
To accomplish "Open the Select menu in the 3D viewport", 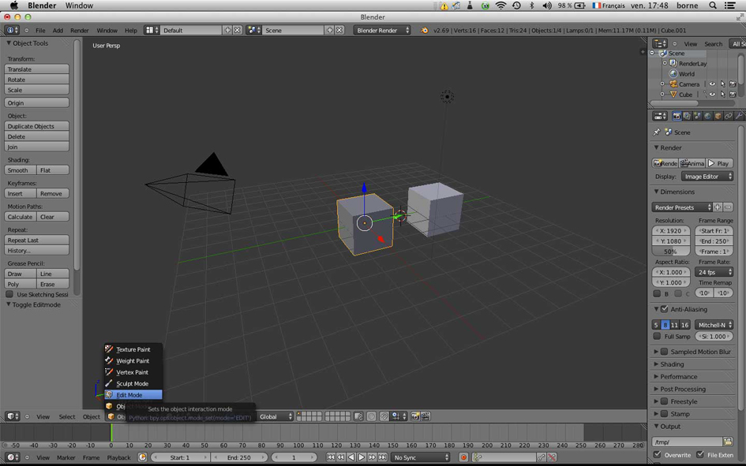I will (x=67, y=416).
